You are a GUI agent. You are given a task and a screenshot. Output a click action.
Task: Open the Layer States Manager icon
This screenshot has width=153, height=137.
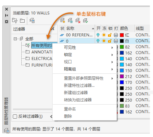coord(32,20)
